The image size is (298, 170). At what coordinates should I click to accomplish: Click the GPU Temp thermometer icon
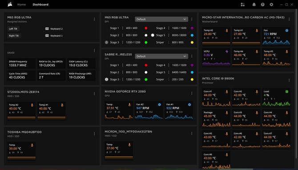pos(129,105)
